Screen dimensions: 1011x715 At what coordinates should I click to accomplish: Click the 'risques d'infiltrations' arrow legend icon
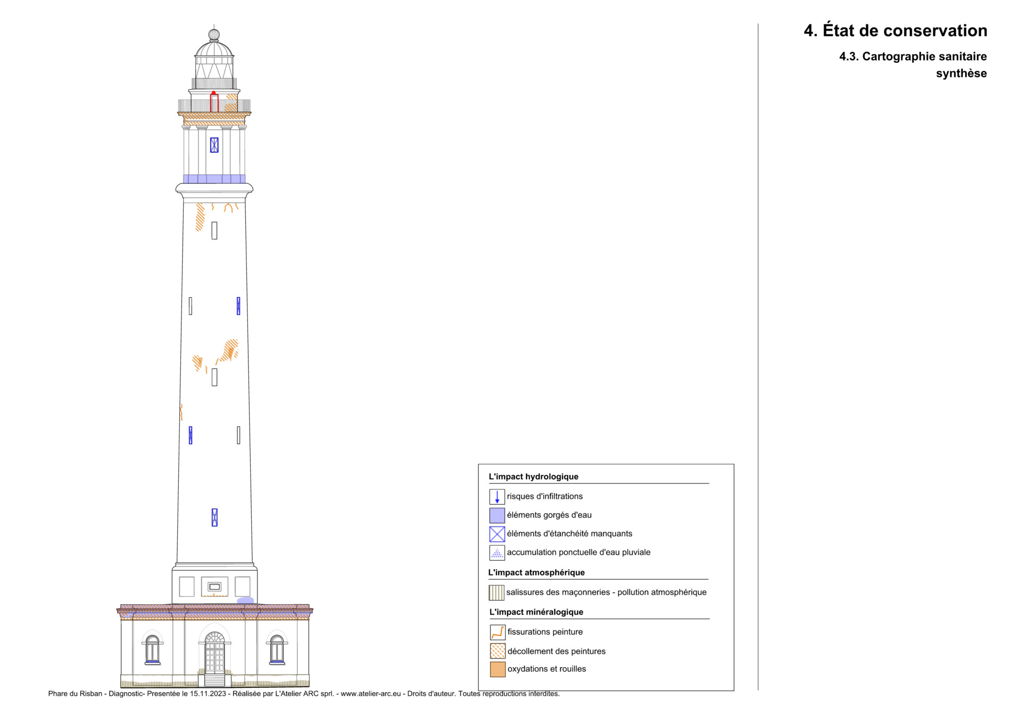[x=497, y=496]
